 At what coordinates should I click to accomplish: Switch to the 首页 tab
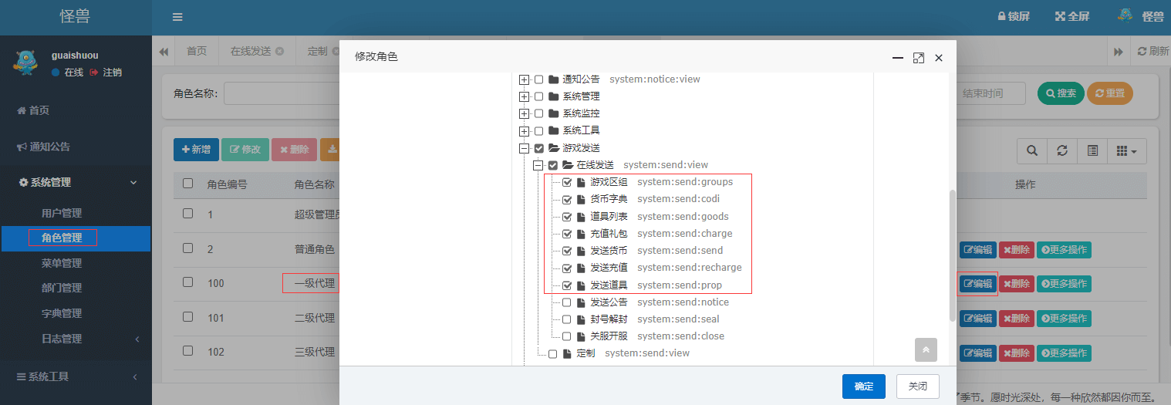[197, 51]
